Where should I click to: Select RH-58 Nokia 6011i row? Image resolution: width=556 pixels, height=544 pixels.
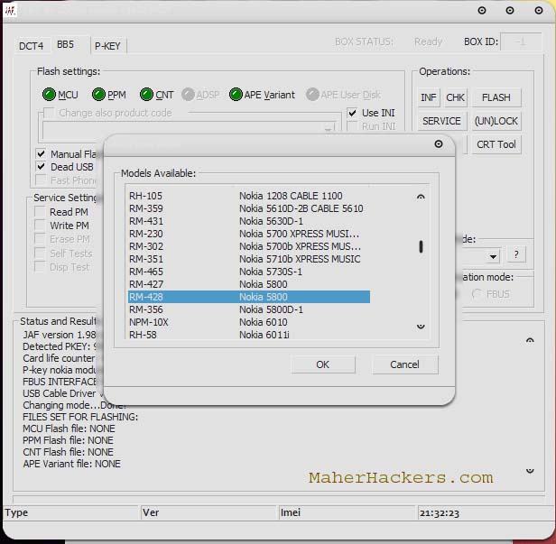coord(249,335)
